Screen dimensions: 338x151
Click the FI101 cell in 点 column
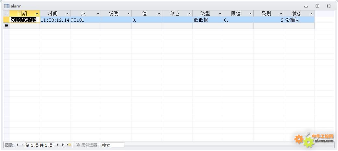85,20
